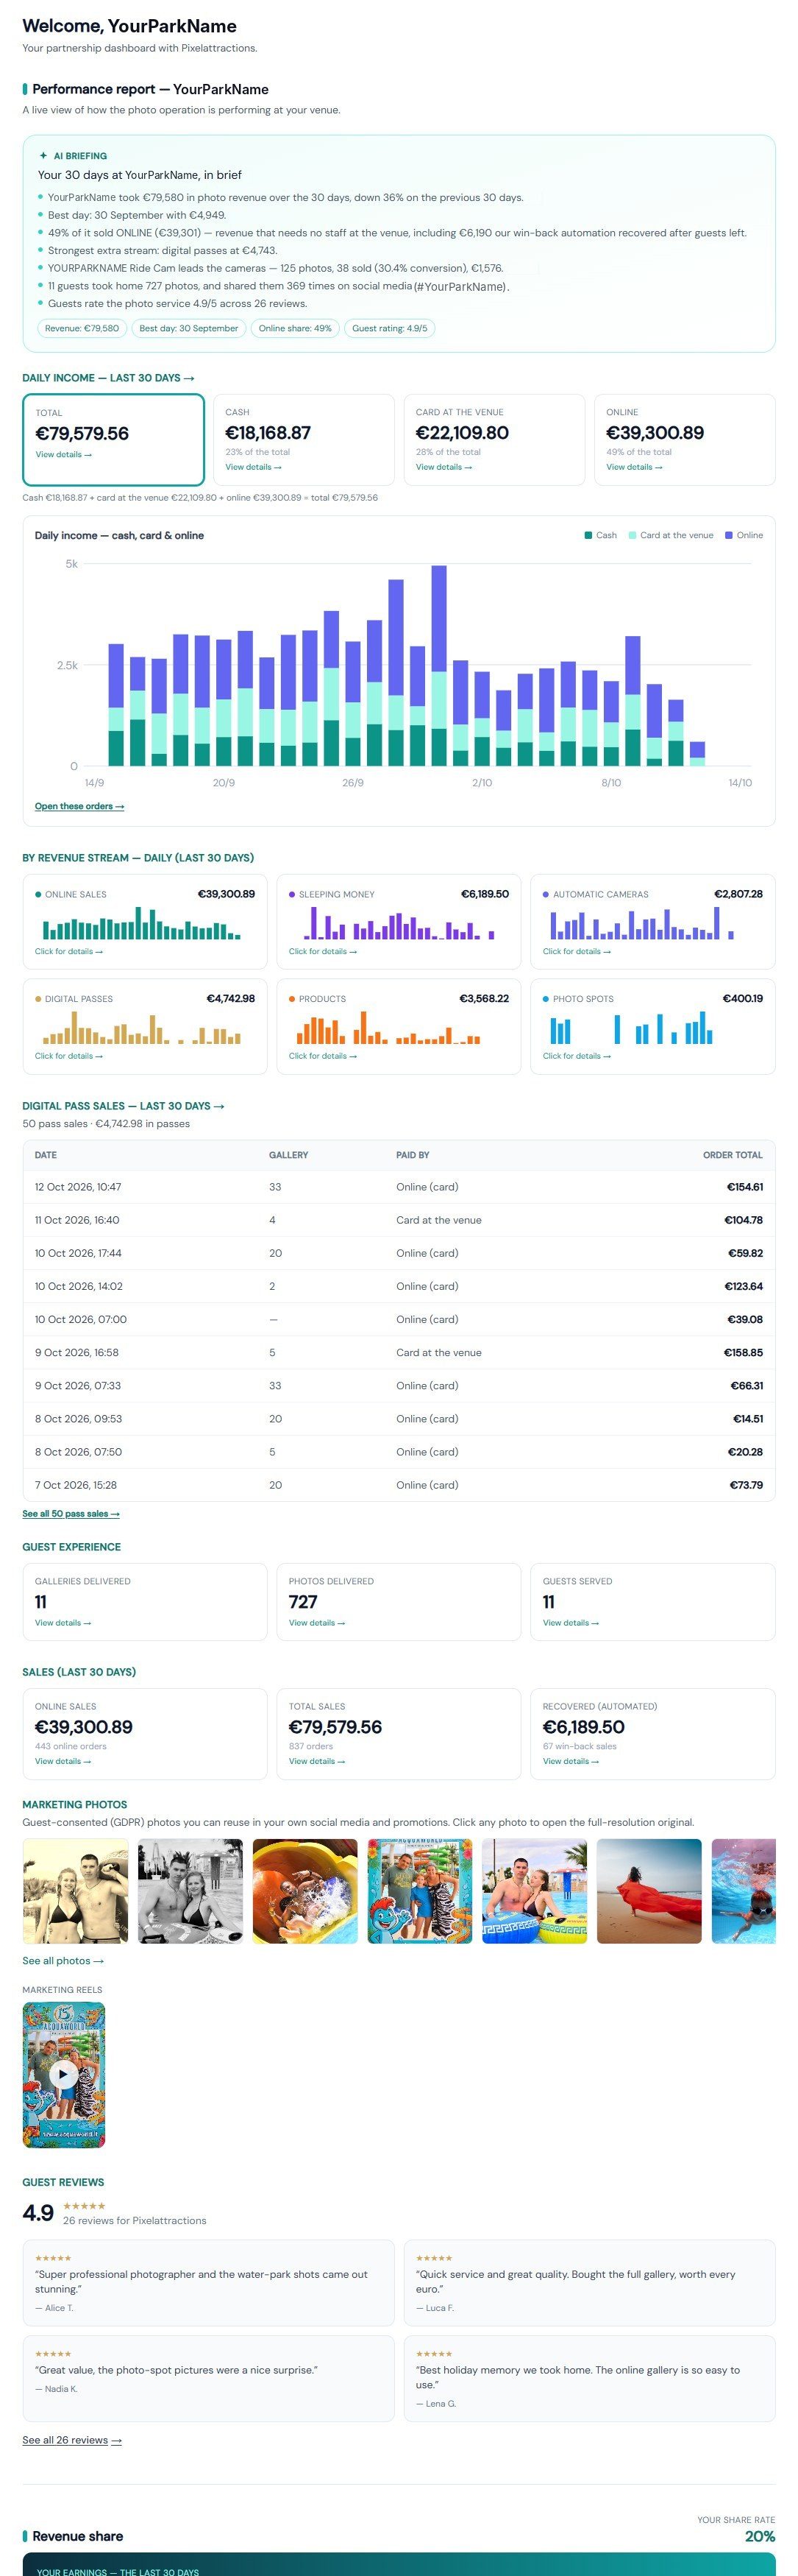Open couple on pool float photo
This screenshot has width=798, height=2576.
click(535, 1891)
